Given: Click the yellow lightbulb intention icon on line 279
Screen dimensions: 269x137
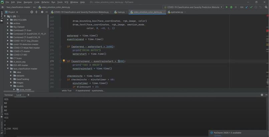Looking at the screenshot, I should click(64, 61).
